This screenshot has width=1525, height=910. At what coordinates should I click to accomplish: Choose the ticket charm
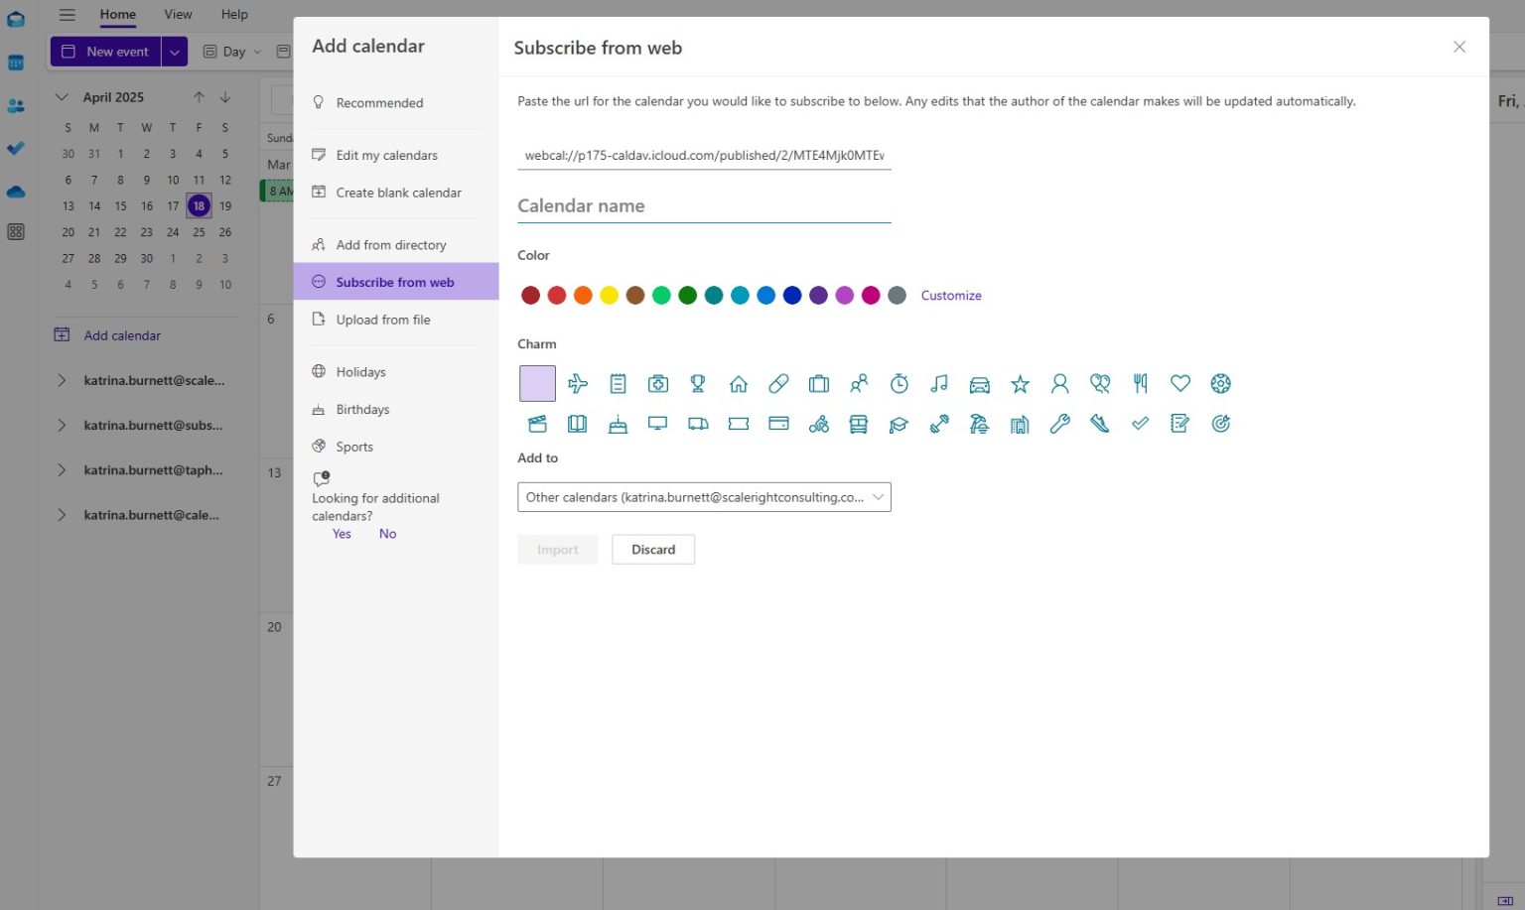pos(738,424)
